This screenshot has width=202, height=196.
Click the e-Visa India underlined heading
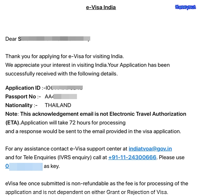101,7
